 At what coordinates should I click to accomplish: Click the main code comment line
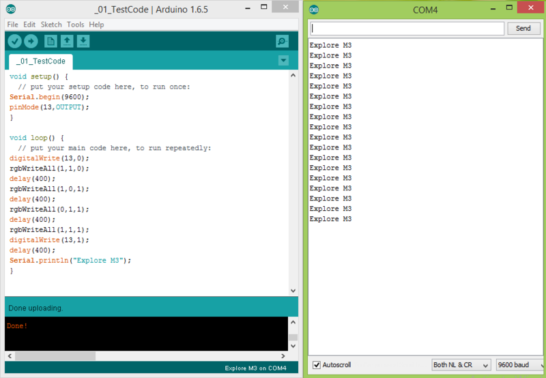[115, 148]
